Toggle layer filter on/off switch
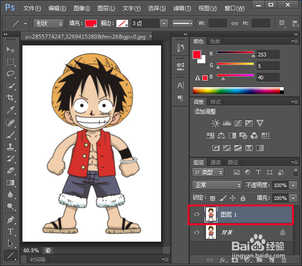Viewport: 302px width, 266px height. coord(296,172)
